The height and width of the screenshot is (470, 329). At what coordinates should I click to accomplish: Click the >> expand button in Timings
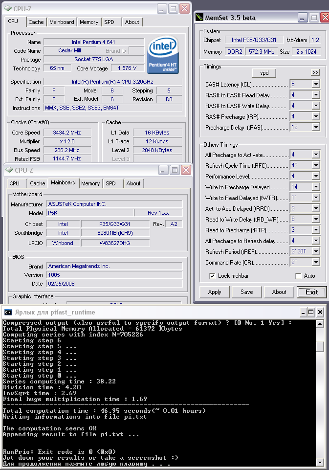(315, 72)
